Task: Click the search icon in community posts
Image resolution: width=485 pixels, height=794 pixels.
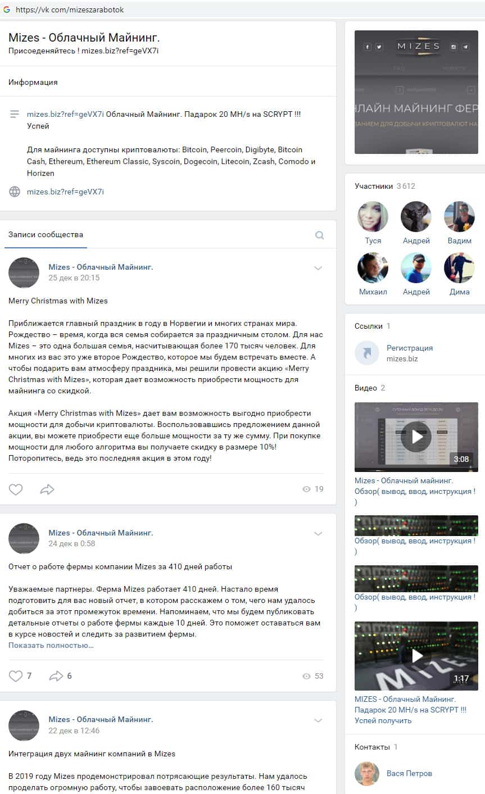Action: [x=320, y=235]
